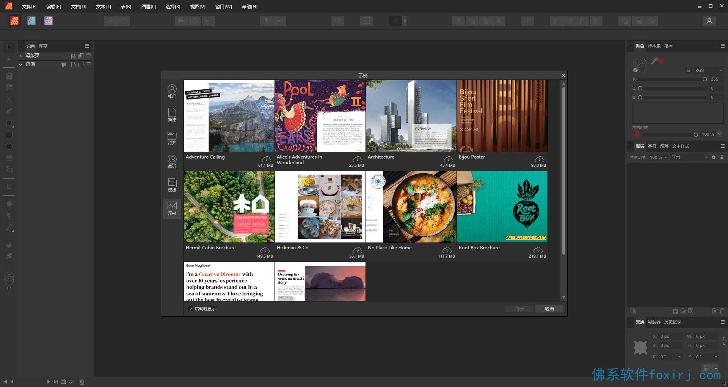This screenshot has width=728, height=387.
Task: Select the Move tool arrow
Action: [x=9, y=47]
